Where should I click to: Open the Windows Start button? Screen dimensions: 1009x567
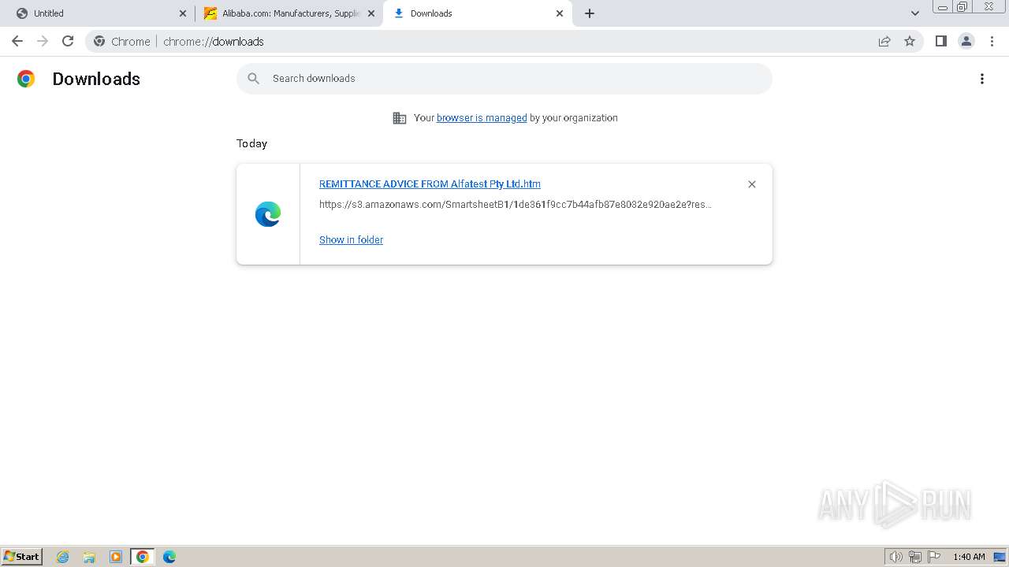point(22,557)
